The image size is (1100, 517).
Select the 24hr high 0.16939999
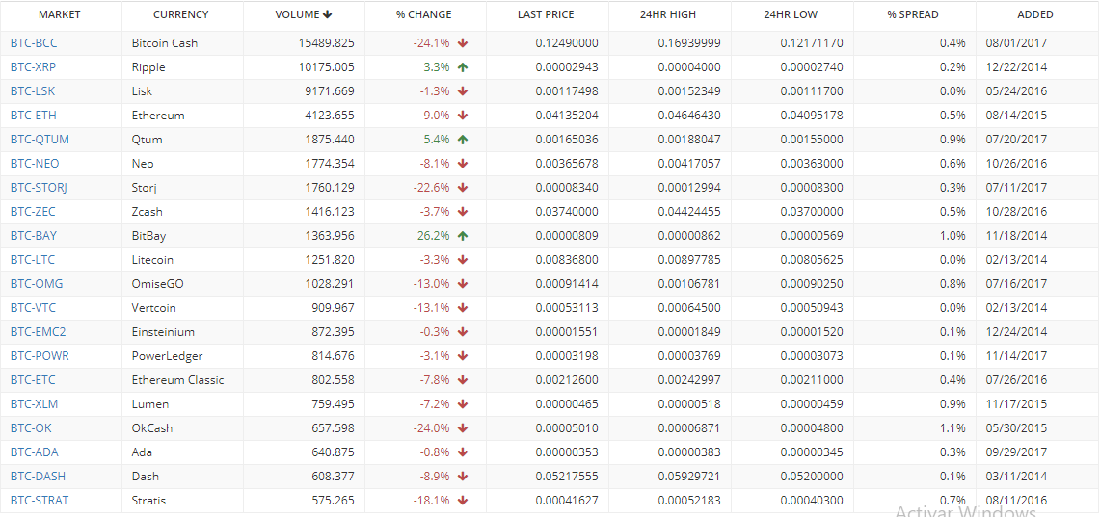[x=689, y=43]
